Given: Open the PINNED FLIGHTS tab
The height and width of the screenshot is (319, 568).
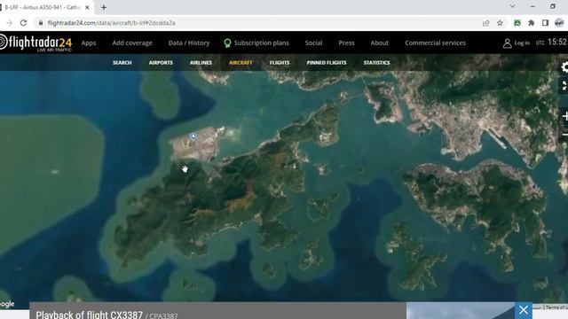Looking at the screenshot, I should [327, 63].
